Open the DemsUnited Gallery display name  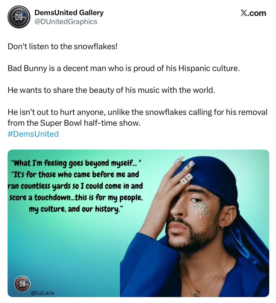pos(69,12)
